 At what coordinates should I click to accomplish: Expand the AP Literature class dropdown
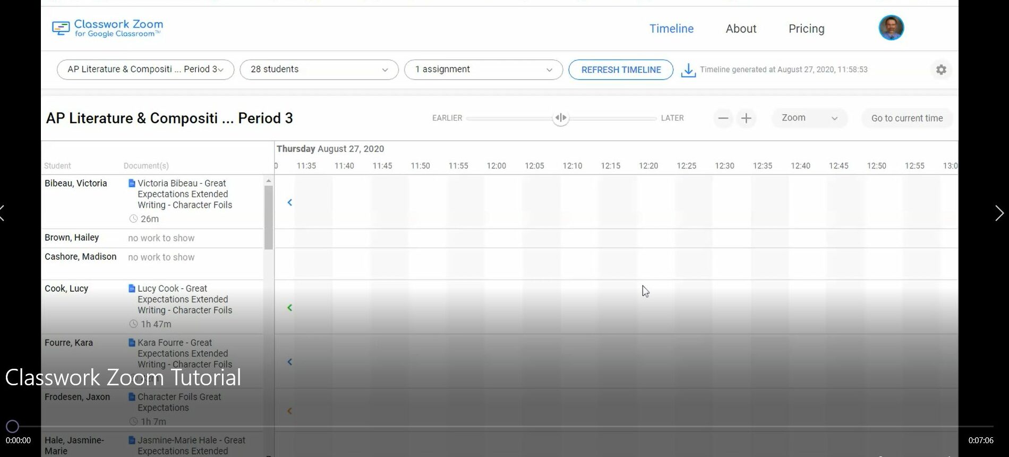146,70
